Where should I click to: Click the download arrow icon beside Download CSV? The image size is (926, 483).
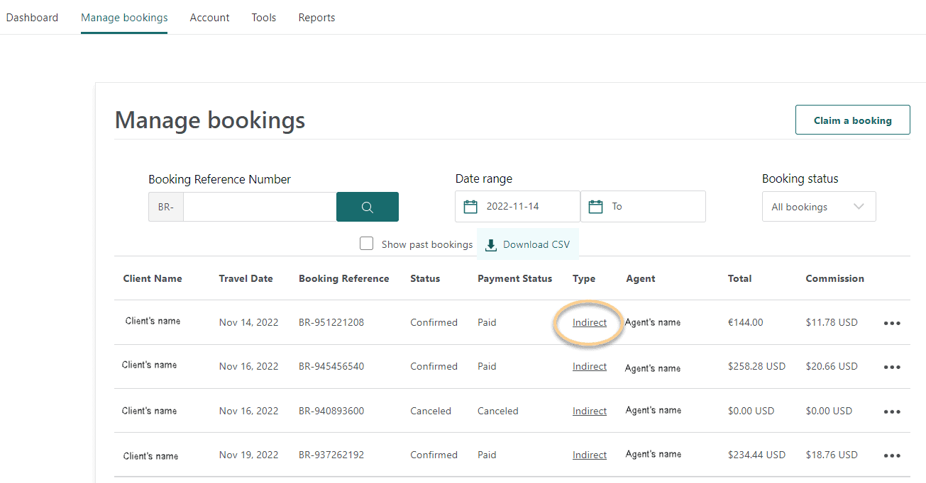coord(490,244)
